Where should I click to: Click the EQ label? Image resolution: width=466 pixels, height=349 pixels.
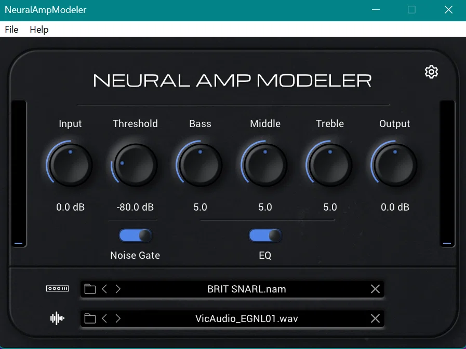tap(265, 255)
